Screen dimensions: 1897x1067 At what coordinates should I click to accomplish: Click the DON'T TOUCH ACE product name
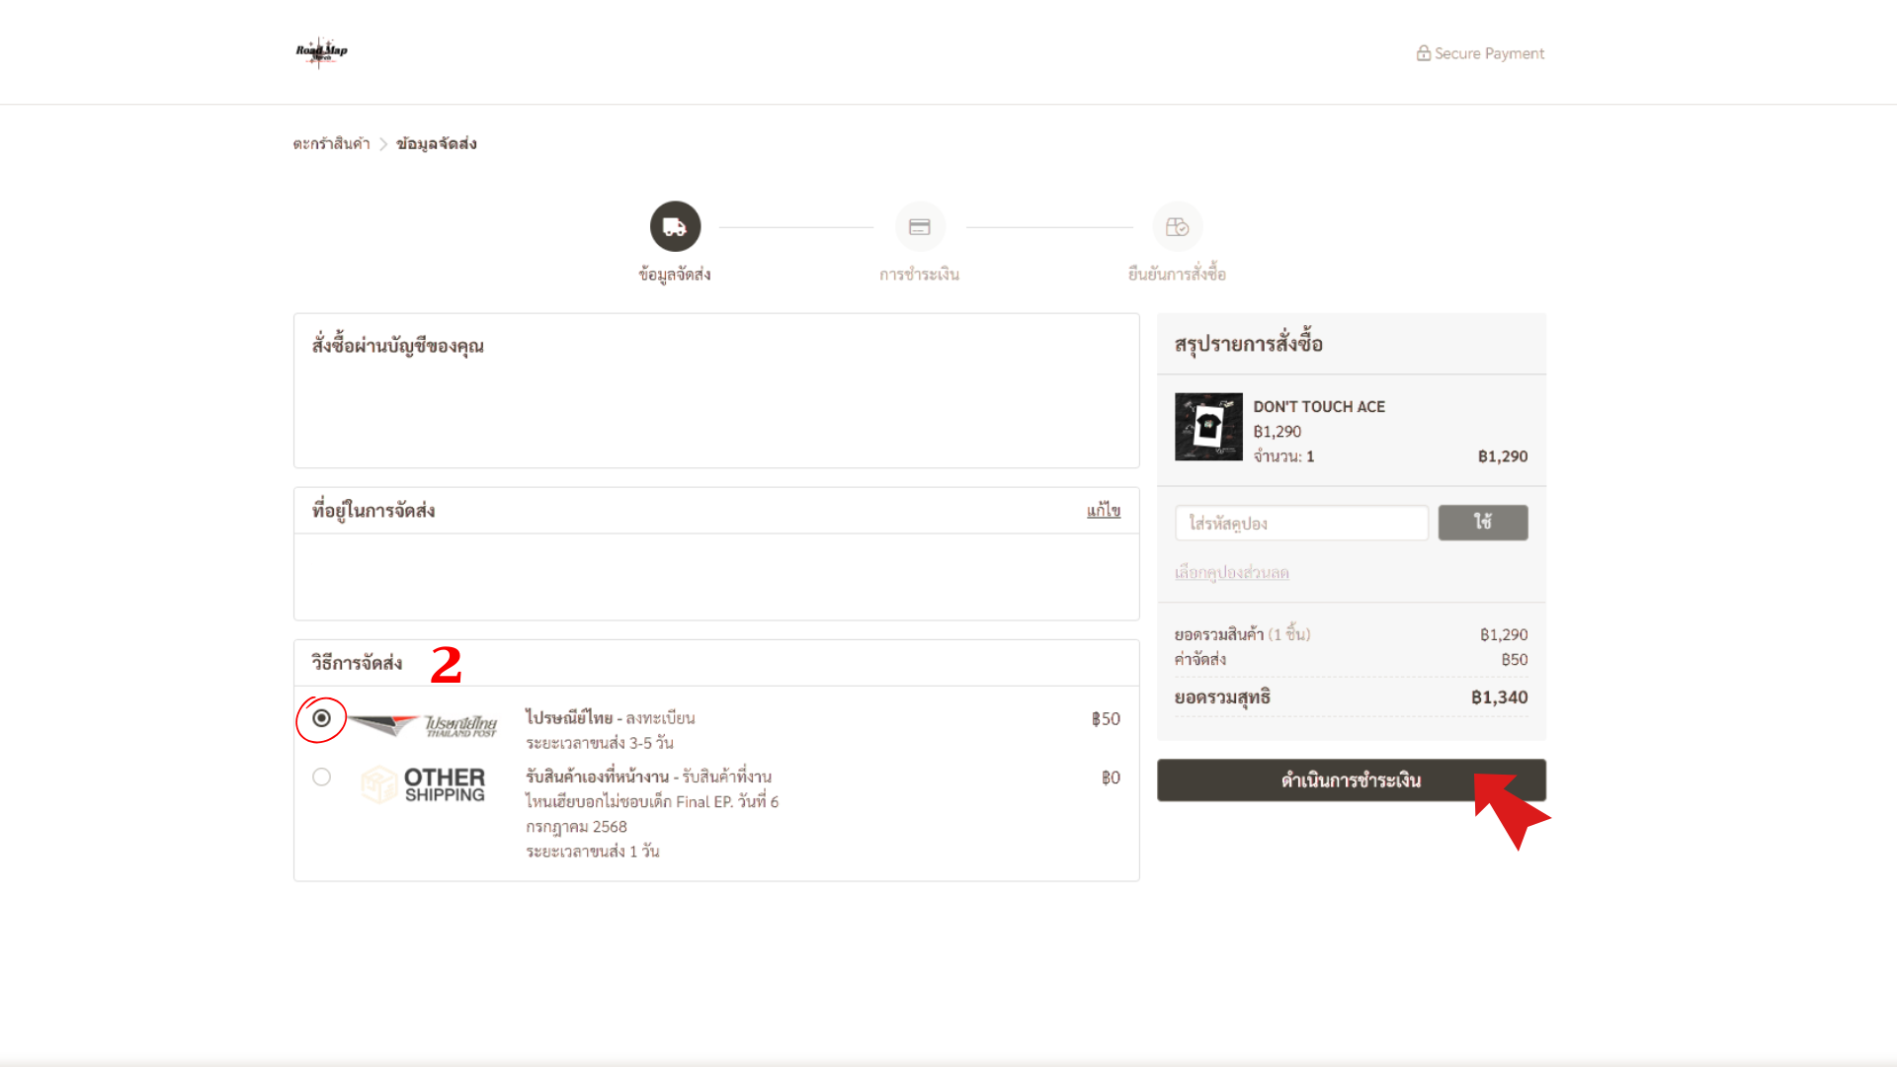tap(1319, 406)
